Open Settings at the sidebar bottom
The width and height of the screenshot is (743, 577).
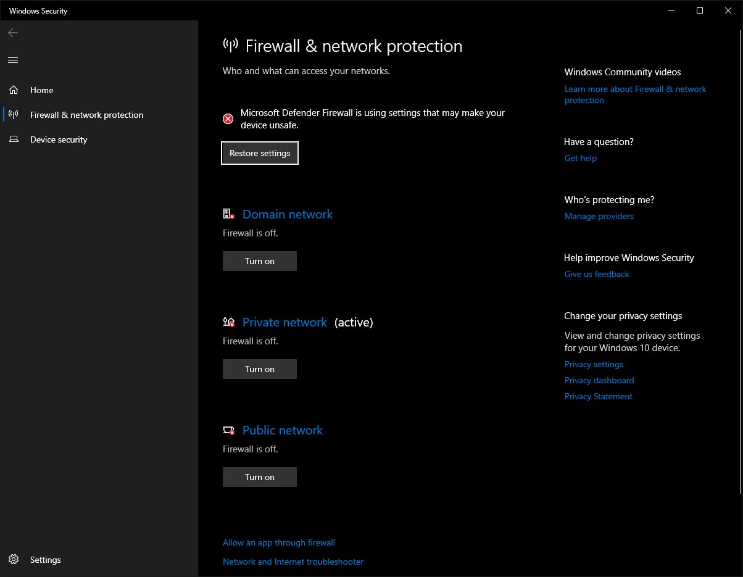[x=99, y=560]
